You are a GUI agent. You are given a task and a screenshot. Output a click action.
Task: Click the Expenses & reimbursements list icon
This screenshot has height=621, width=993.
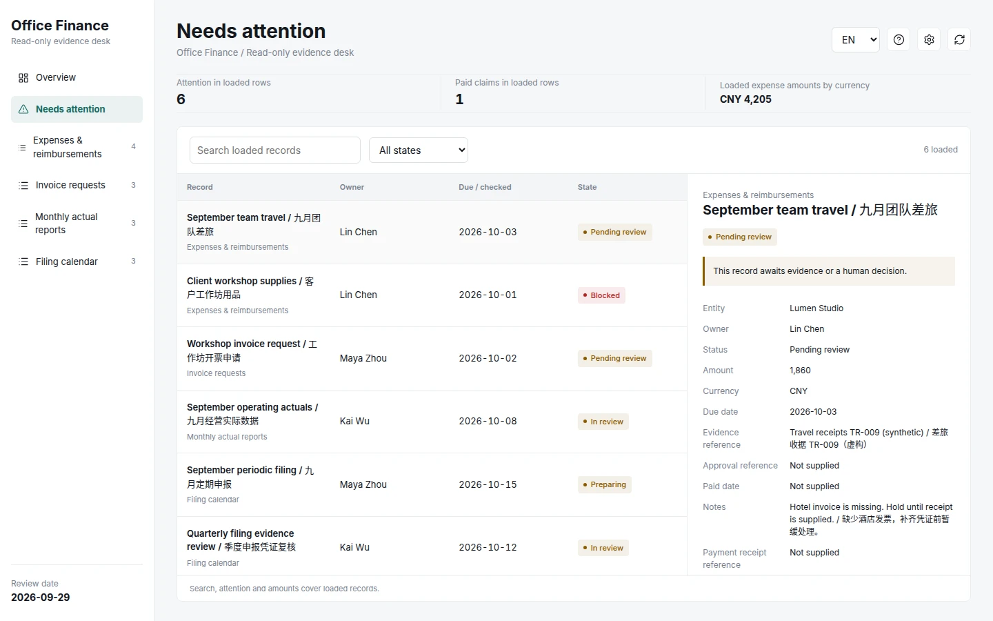(22, 147)
